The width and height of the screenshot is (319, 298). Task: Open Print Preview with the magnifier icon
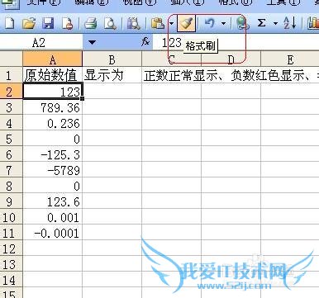pos(110,23)
